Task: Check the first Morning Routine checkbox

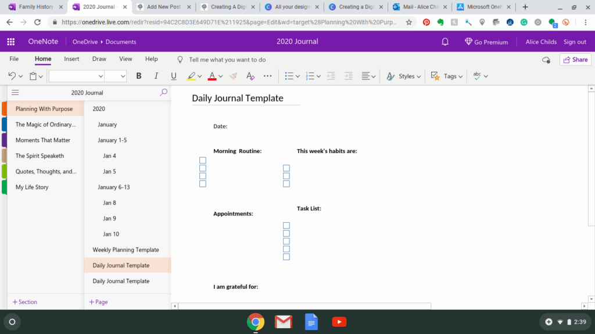Action: click(203, 160)
